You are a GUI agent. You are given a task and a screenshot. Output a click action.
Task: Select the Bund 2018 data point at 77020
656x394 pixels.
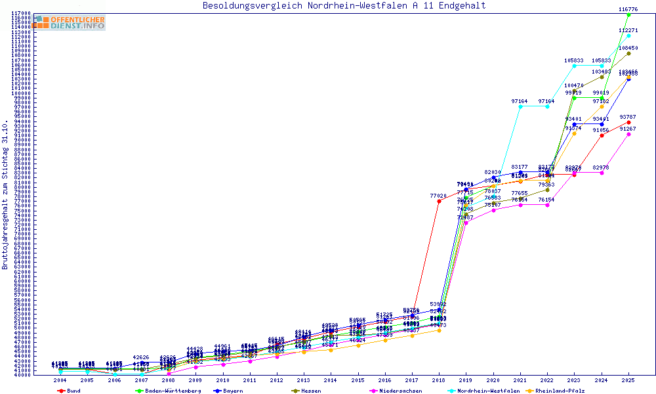click(439, 202)
